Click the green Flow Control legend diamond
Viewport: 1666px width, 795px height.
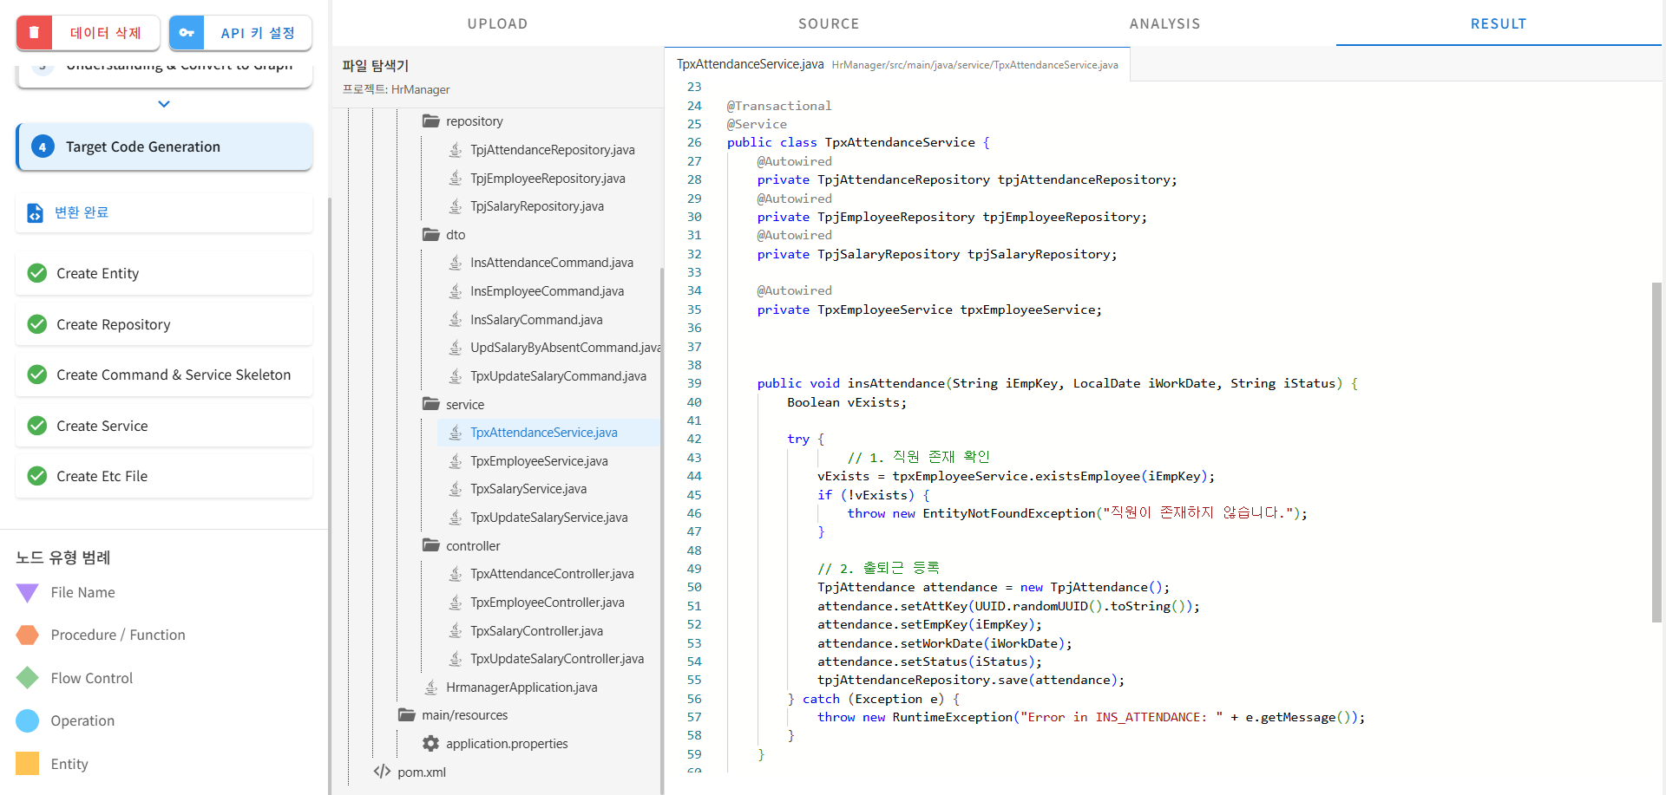click(28, 678)
